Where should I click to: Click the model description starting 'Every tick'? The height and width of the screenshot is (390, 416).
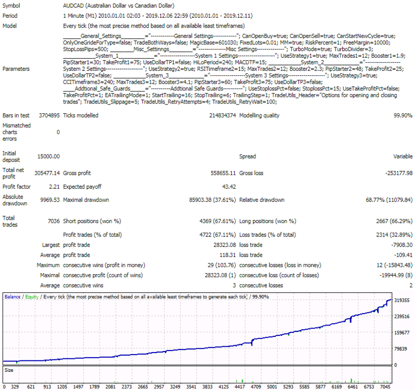click(154, 26)
